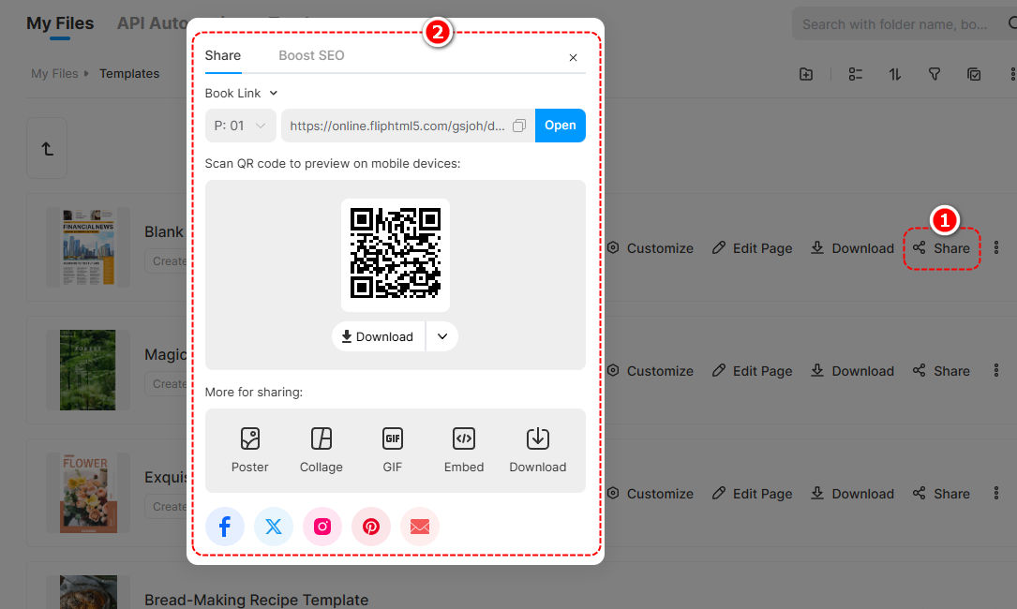1017x609 pixels.
Task: Open the Embed code option
Action: click(x=464, y=450)
